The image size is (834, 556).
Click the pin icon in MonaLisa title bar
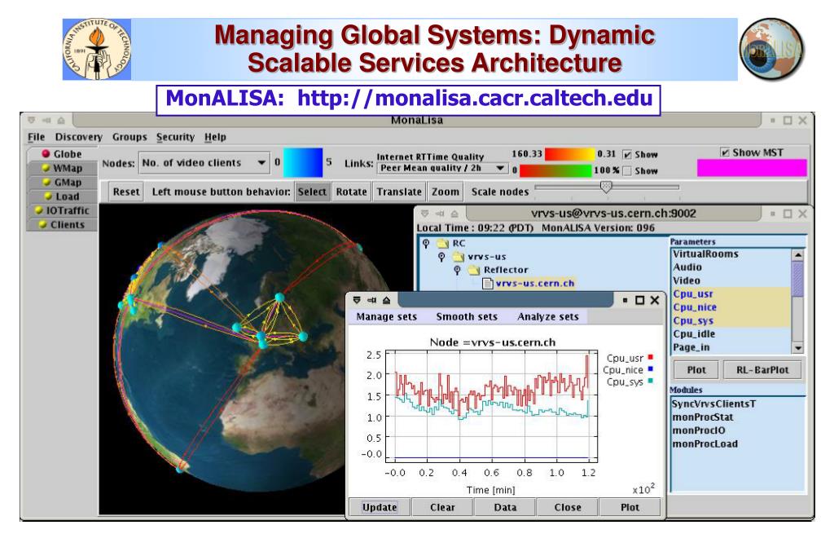click(x=46, y=121)
